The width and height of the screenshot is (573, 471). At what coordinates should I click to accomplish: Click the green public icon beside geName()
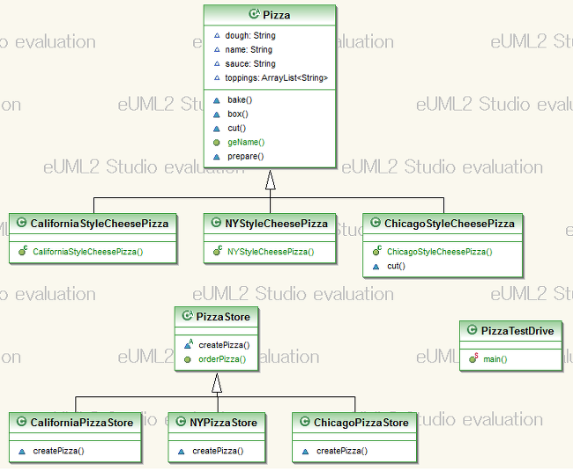[x=216, y=143]
